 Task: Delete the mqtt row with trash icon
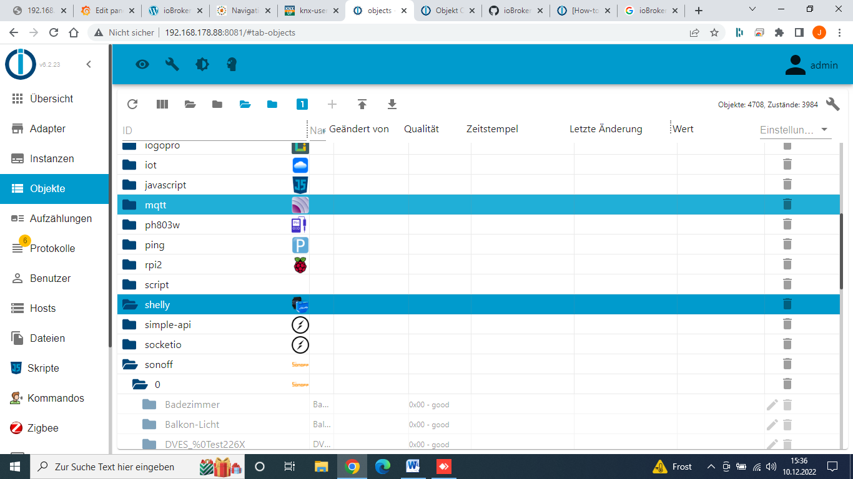[x=787, y=204]
